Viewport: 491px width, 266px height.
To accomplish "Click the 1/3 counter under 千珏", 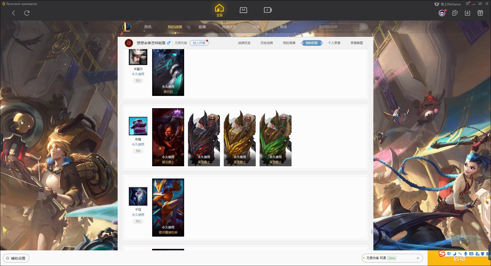I will pos(138,221).
